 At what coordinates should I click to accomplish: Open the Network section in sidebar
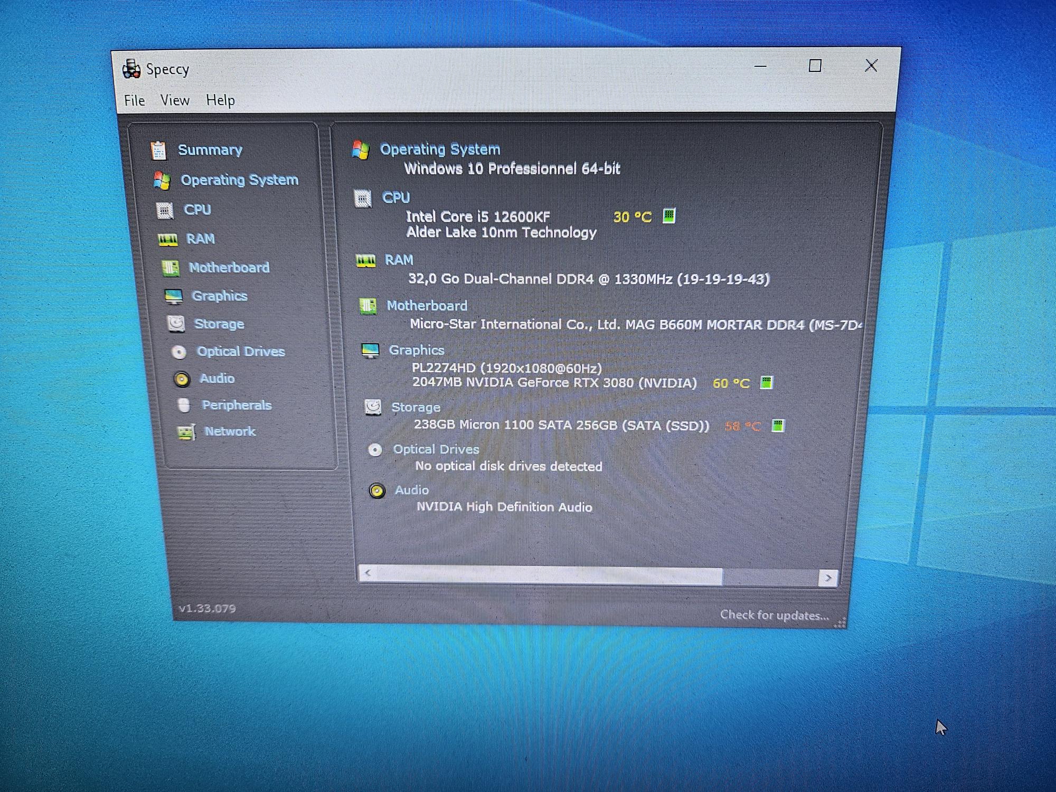pos(230,431)
